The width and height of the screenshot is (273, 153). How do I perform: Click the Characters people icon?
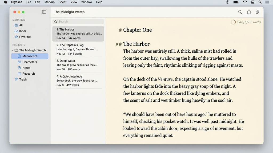tap(19, 62)
